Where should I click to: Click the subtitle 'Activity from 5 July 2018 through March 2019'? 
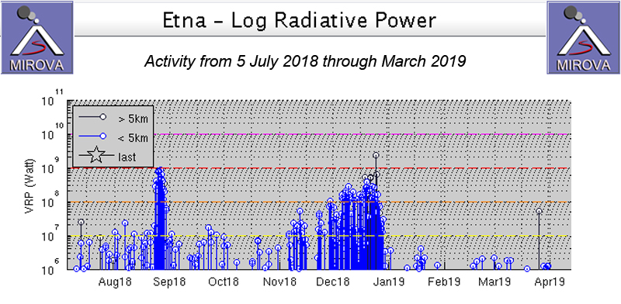pos(305,61)
